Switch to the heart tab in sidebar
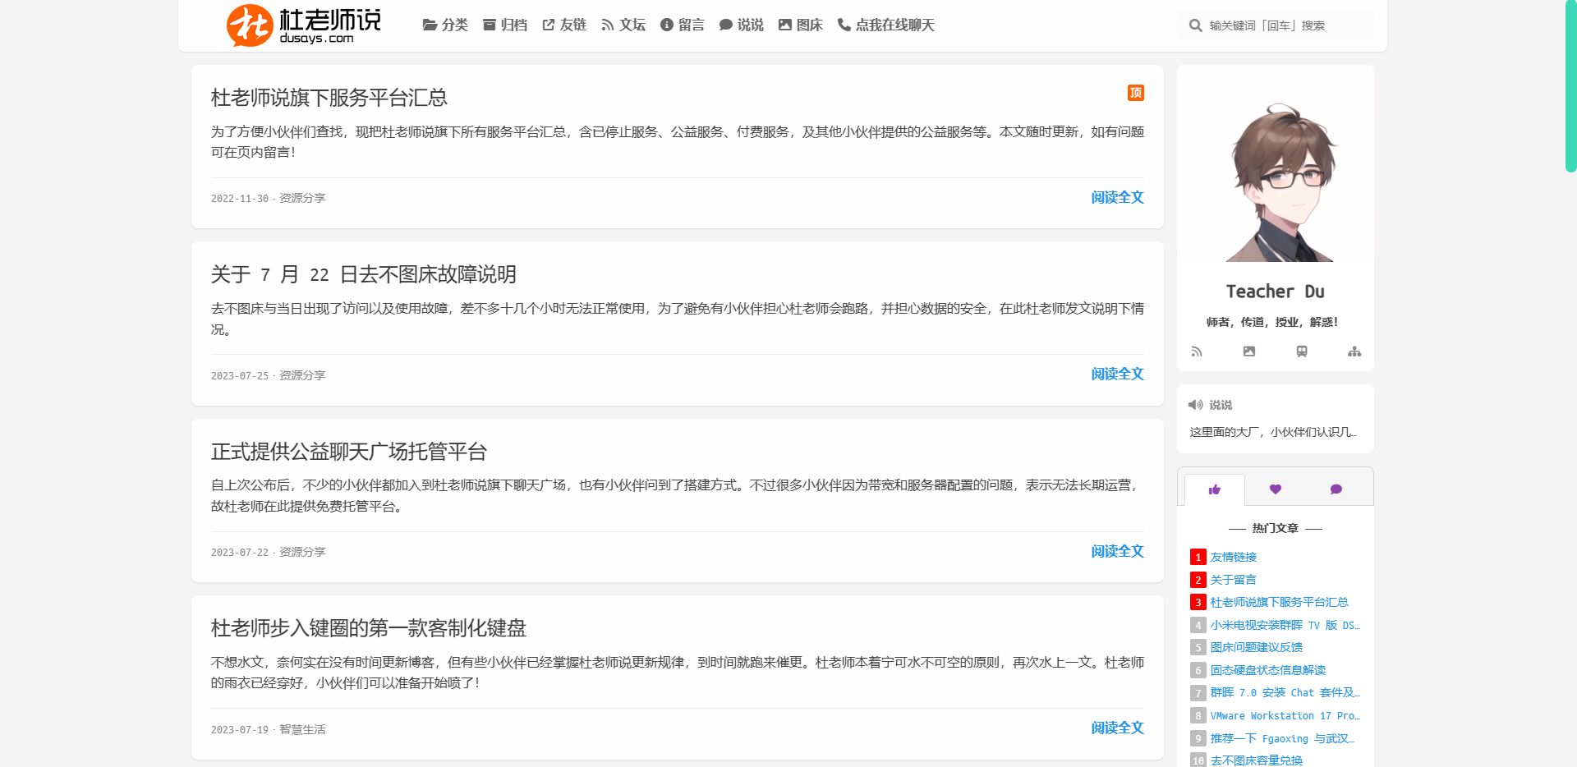This screenshot has height=767, width=1577. pyautogui.click(x=1276, y=489)
